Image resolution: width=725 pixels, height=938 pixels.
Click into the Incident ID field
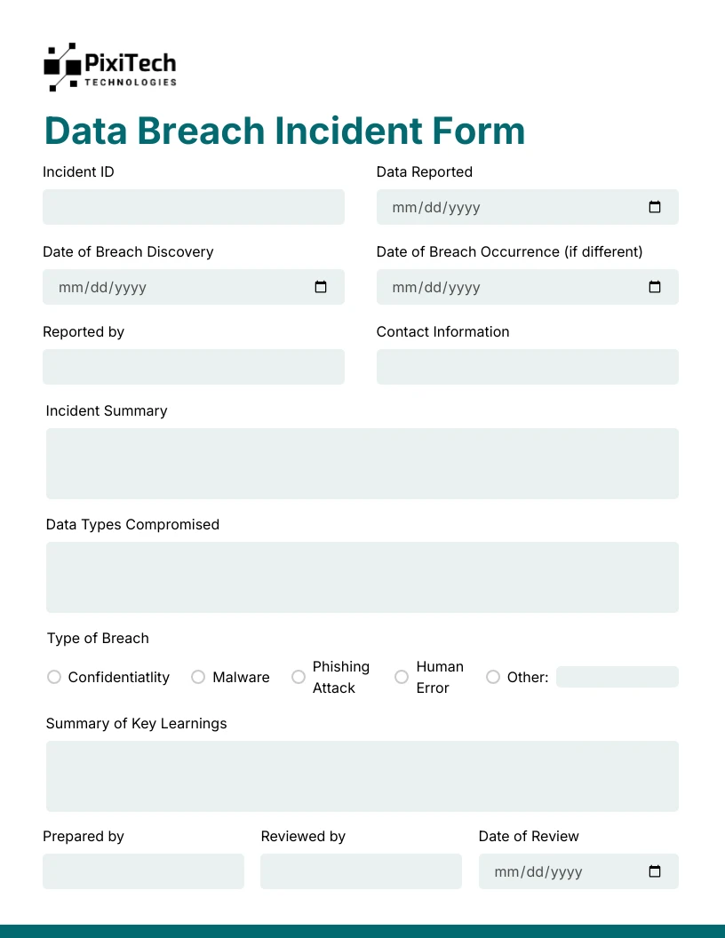[x=194, y=207]
